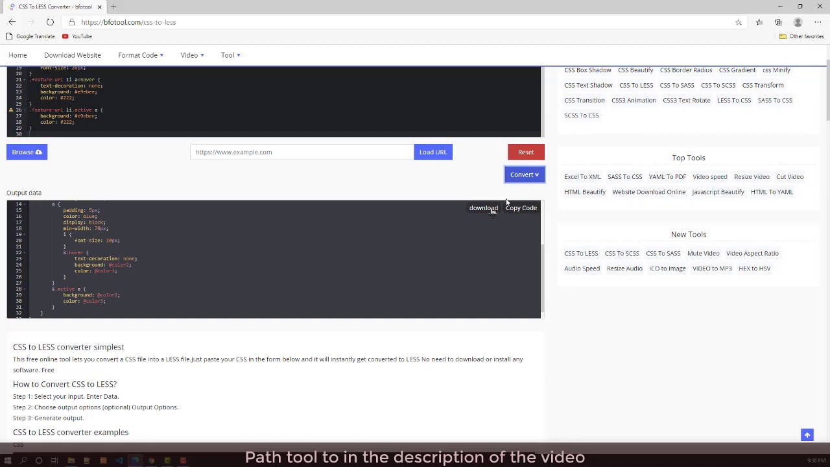Click browser address bar URL
The height and width of the screenshot is (467, 830).
(128, 22)
